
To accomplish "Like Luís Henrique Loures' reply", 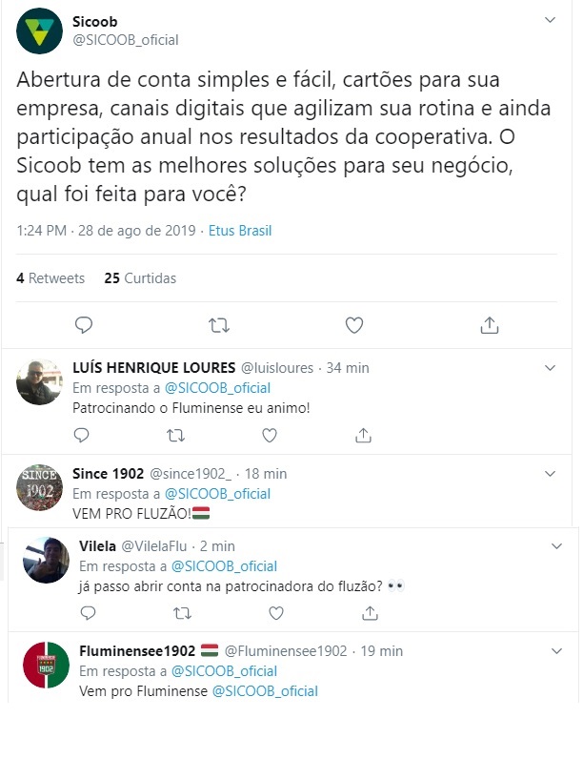I will [270, 435].
